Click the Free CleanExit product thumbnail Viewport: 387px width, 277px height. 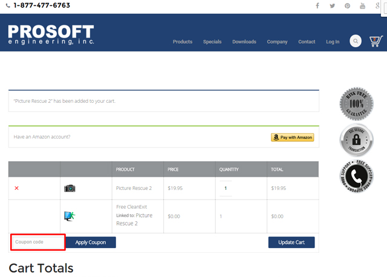(x=70, y=216)
